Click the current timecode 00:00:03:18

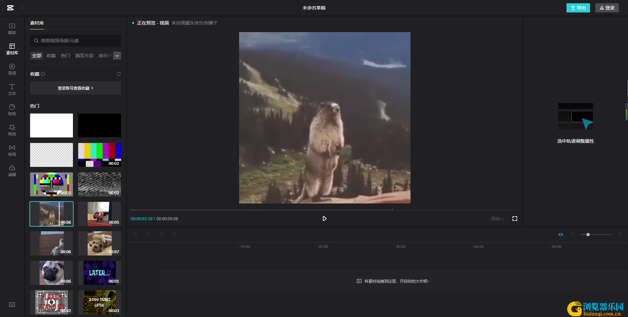[x=142, y=219]
